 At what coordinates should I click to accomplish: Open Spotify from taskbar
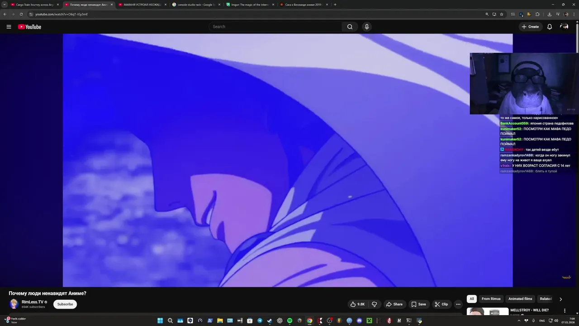click(x=290, y=321)
